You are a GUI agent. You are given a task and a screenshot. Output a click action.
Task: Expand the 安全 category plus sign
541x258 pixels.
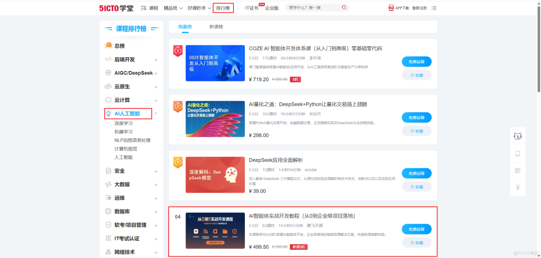(x=156, y=171)
